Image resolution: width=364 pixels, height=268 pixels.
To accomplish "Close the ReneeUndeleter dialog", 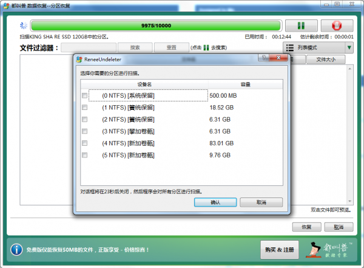I will [278, 58].
